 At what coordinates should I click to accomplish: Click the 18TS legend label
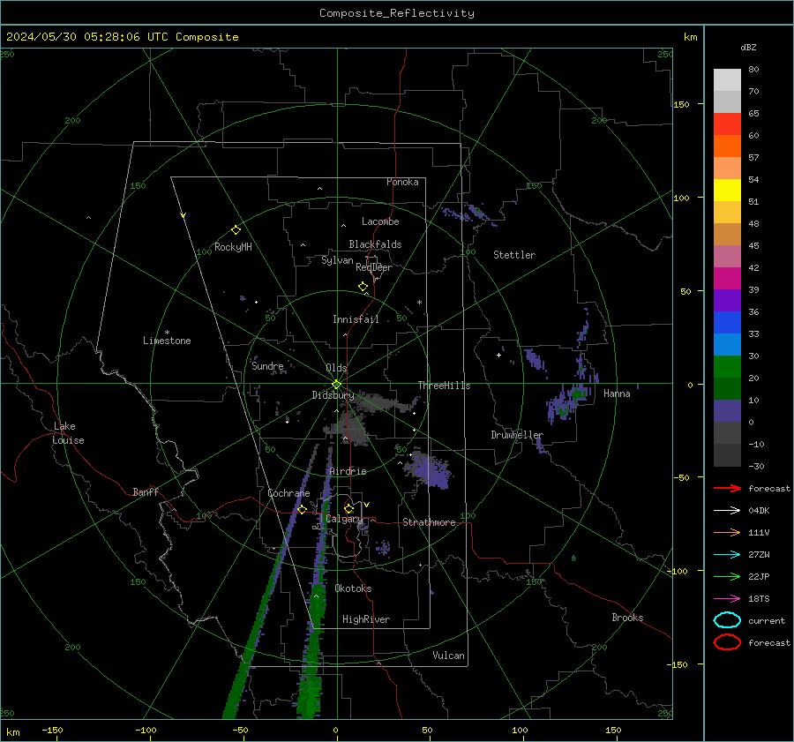click(759, 599)
